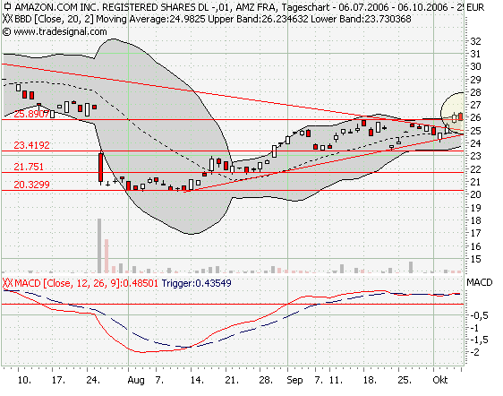The width and height of the screenshot is (503, 396).
Task: Click the 23.4192 horizontal level label
Action: point(31,145)
